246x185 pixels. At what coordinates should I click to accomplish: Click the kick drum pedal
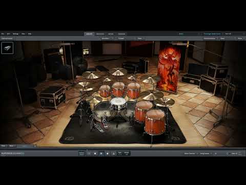coord(105,122)
